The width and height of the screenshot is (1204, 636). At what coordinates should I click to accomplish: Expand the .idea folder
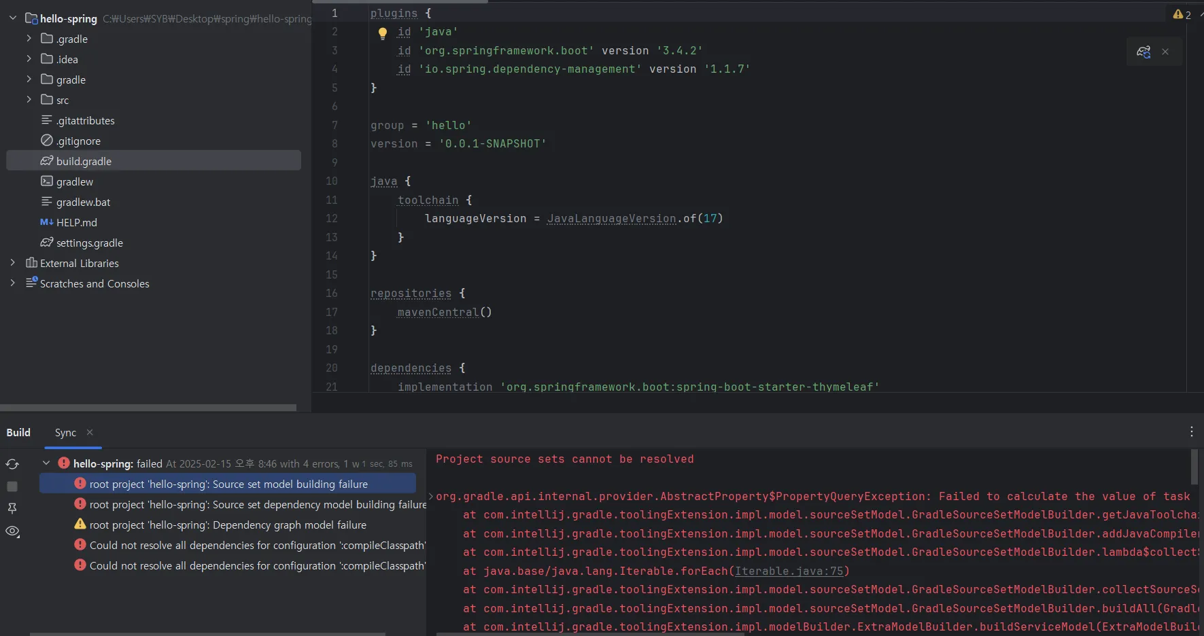click(29, 59)
